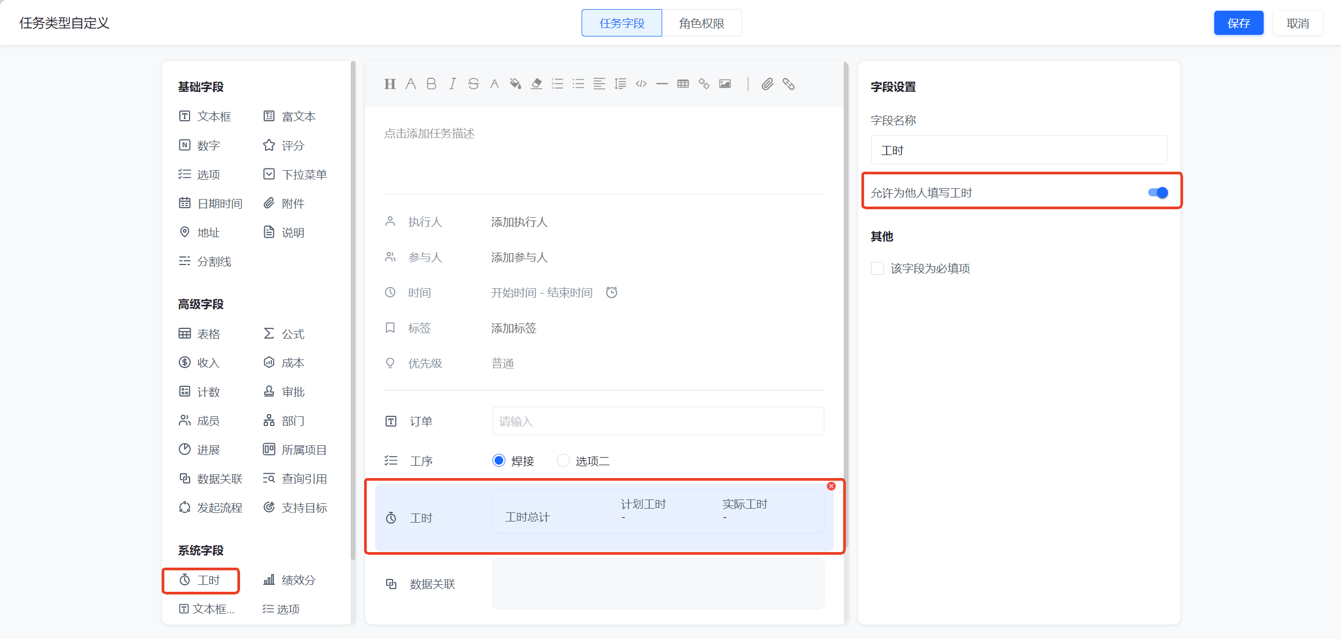
Task: Remove 工时 field with red X
Action: coord(831,486)
